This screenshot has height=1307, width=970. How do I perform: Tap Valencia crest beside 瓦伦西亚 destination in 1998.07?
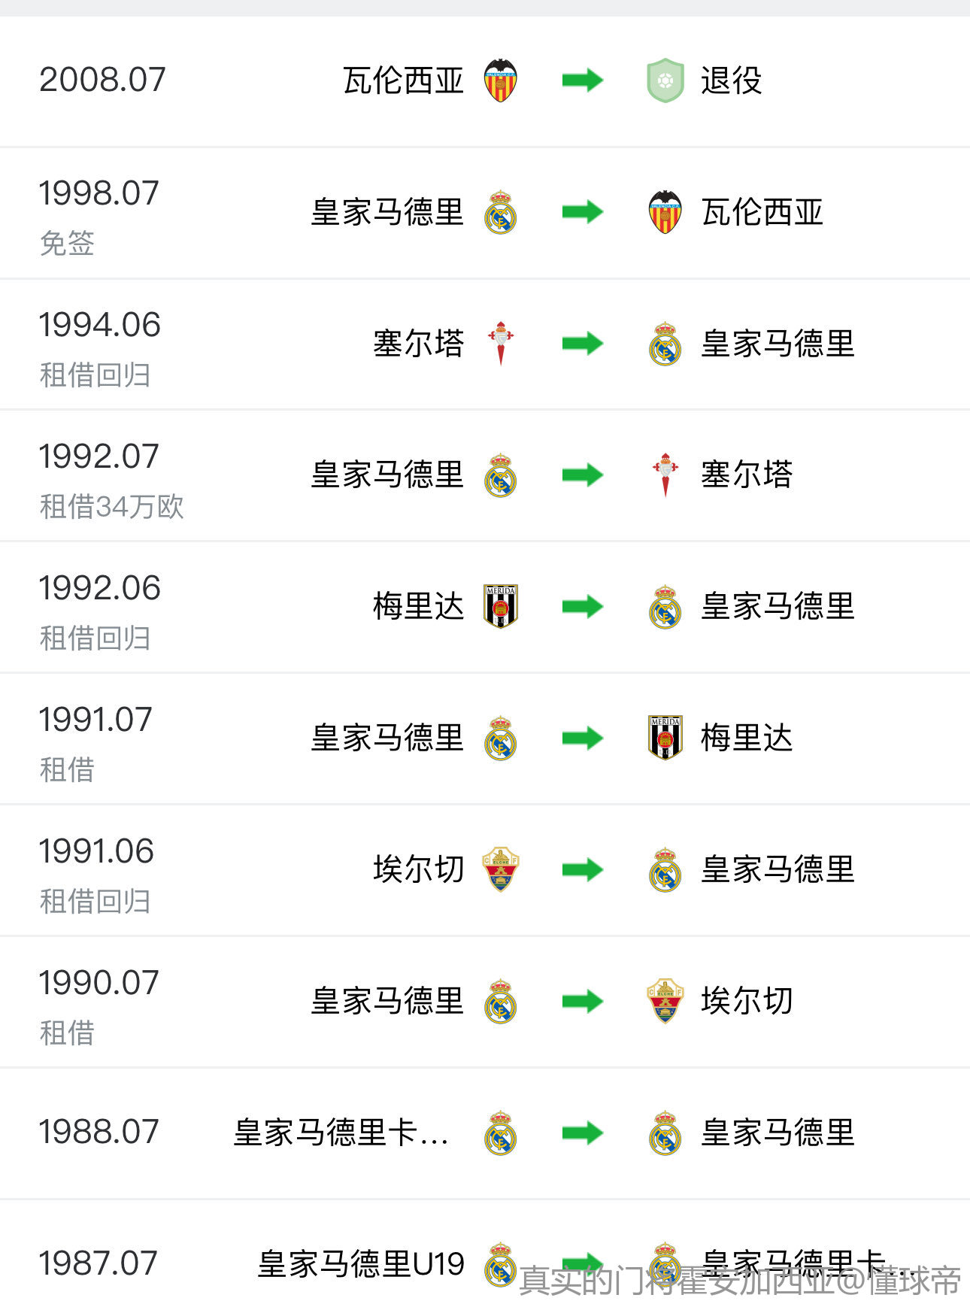[x=665, y=212]
